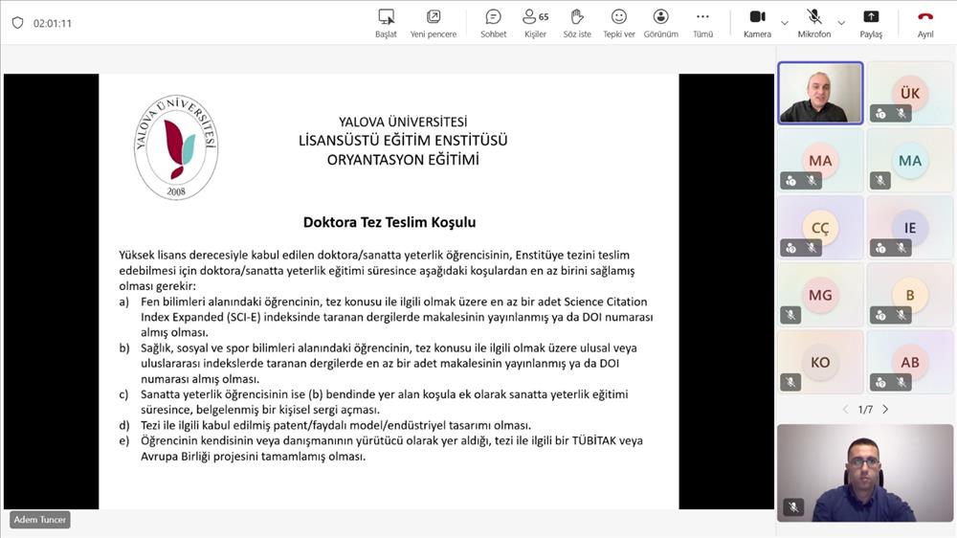Raise hand with Söz iste

(x=577, y=23)
